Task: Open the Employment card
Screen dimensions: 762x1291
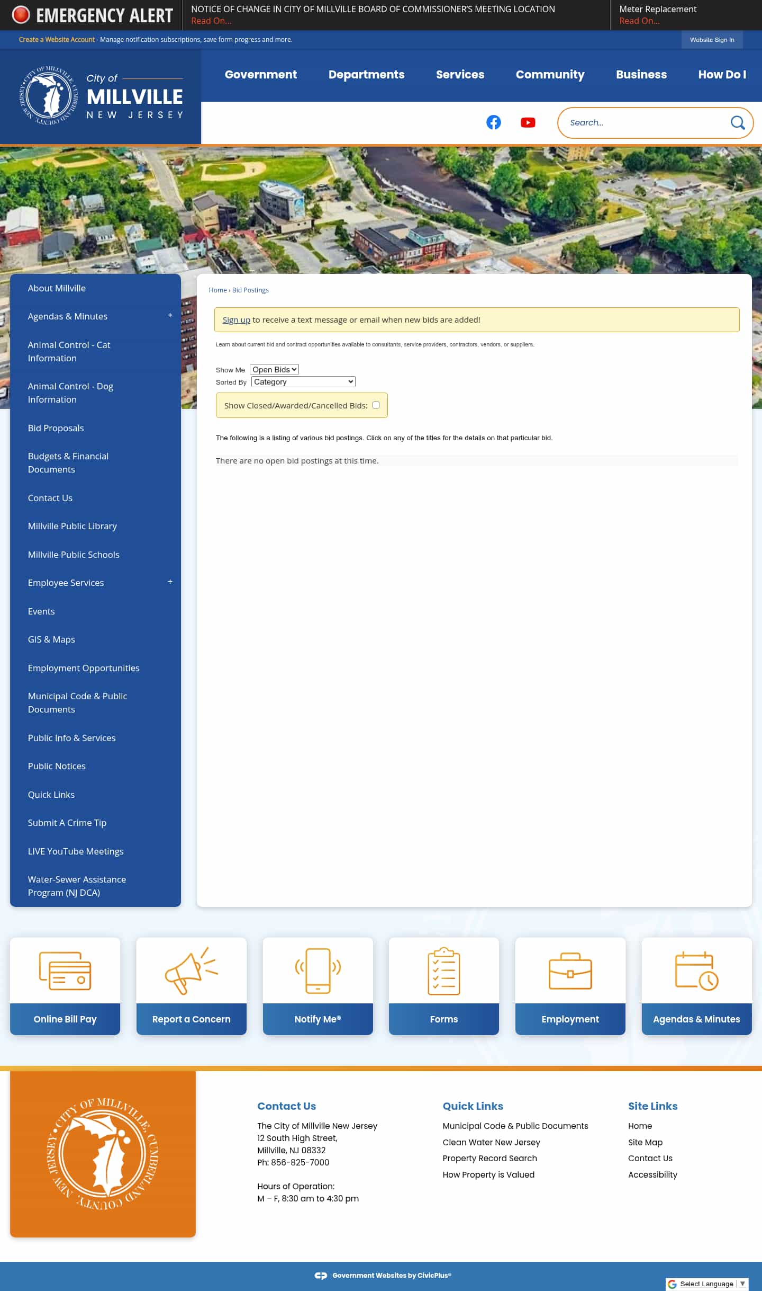Action: point(570,985)
